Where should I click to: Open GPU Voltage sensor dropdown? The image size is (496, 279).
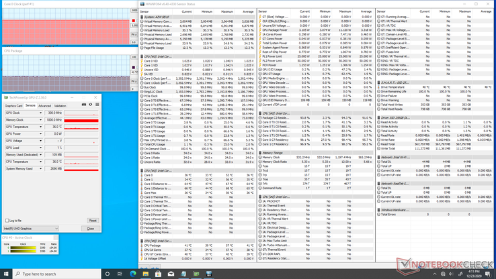[x=40, y=141]
